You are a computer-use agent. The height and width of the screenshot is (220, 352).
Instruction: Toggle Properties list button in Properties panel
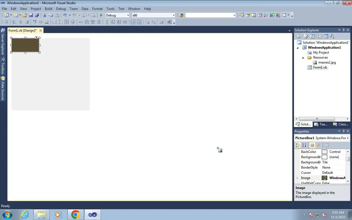(312, 145)
